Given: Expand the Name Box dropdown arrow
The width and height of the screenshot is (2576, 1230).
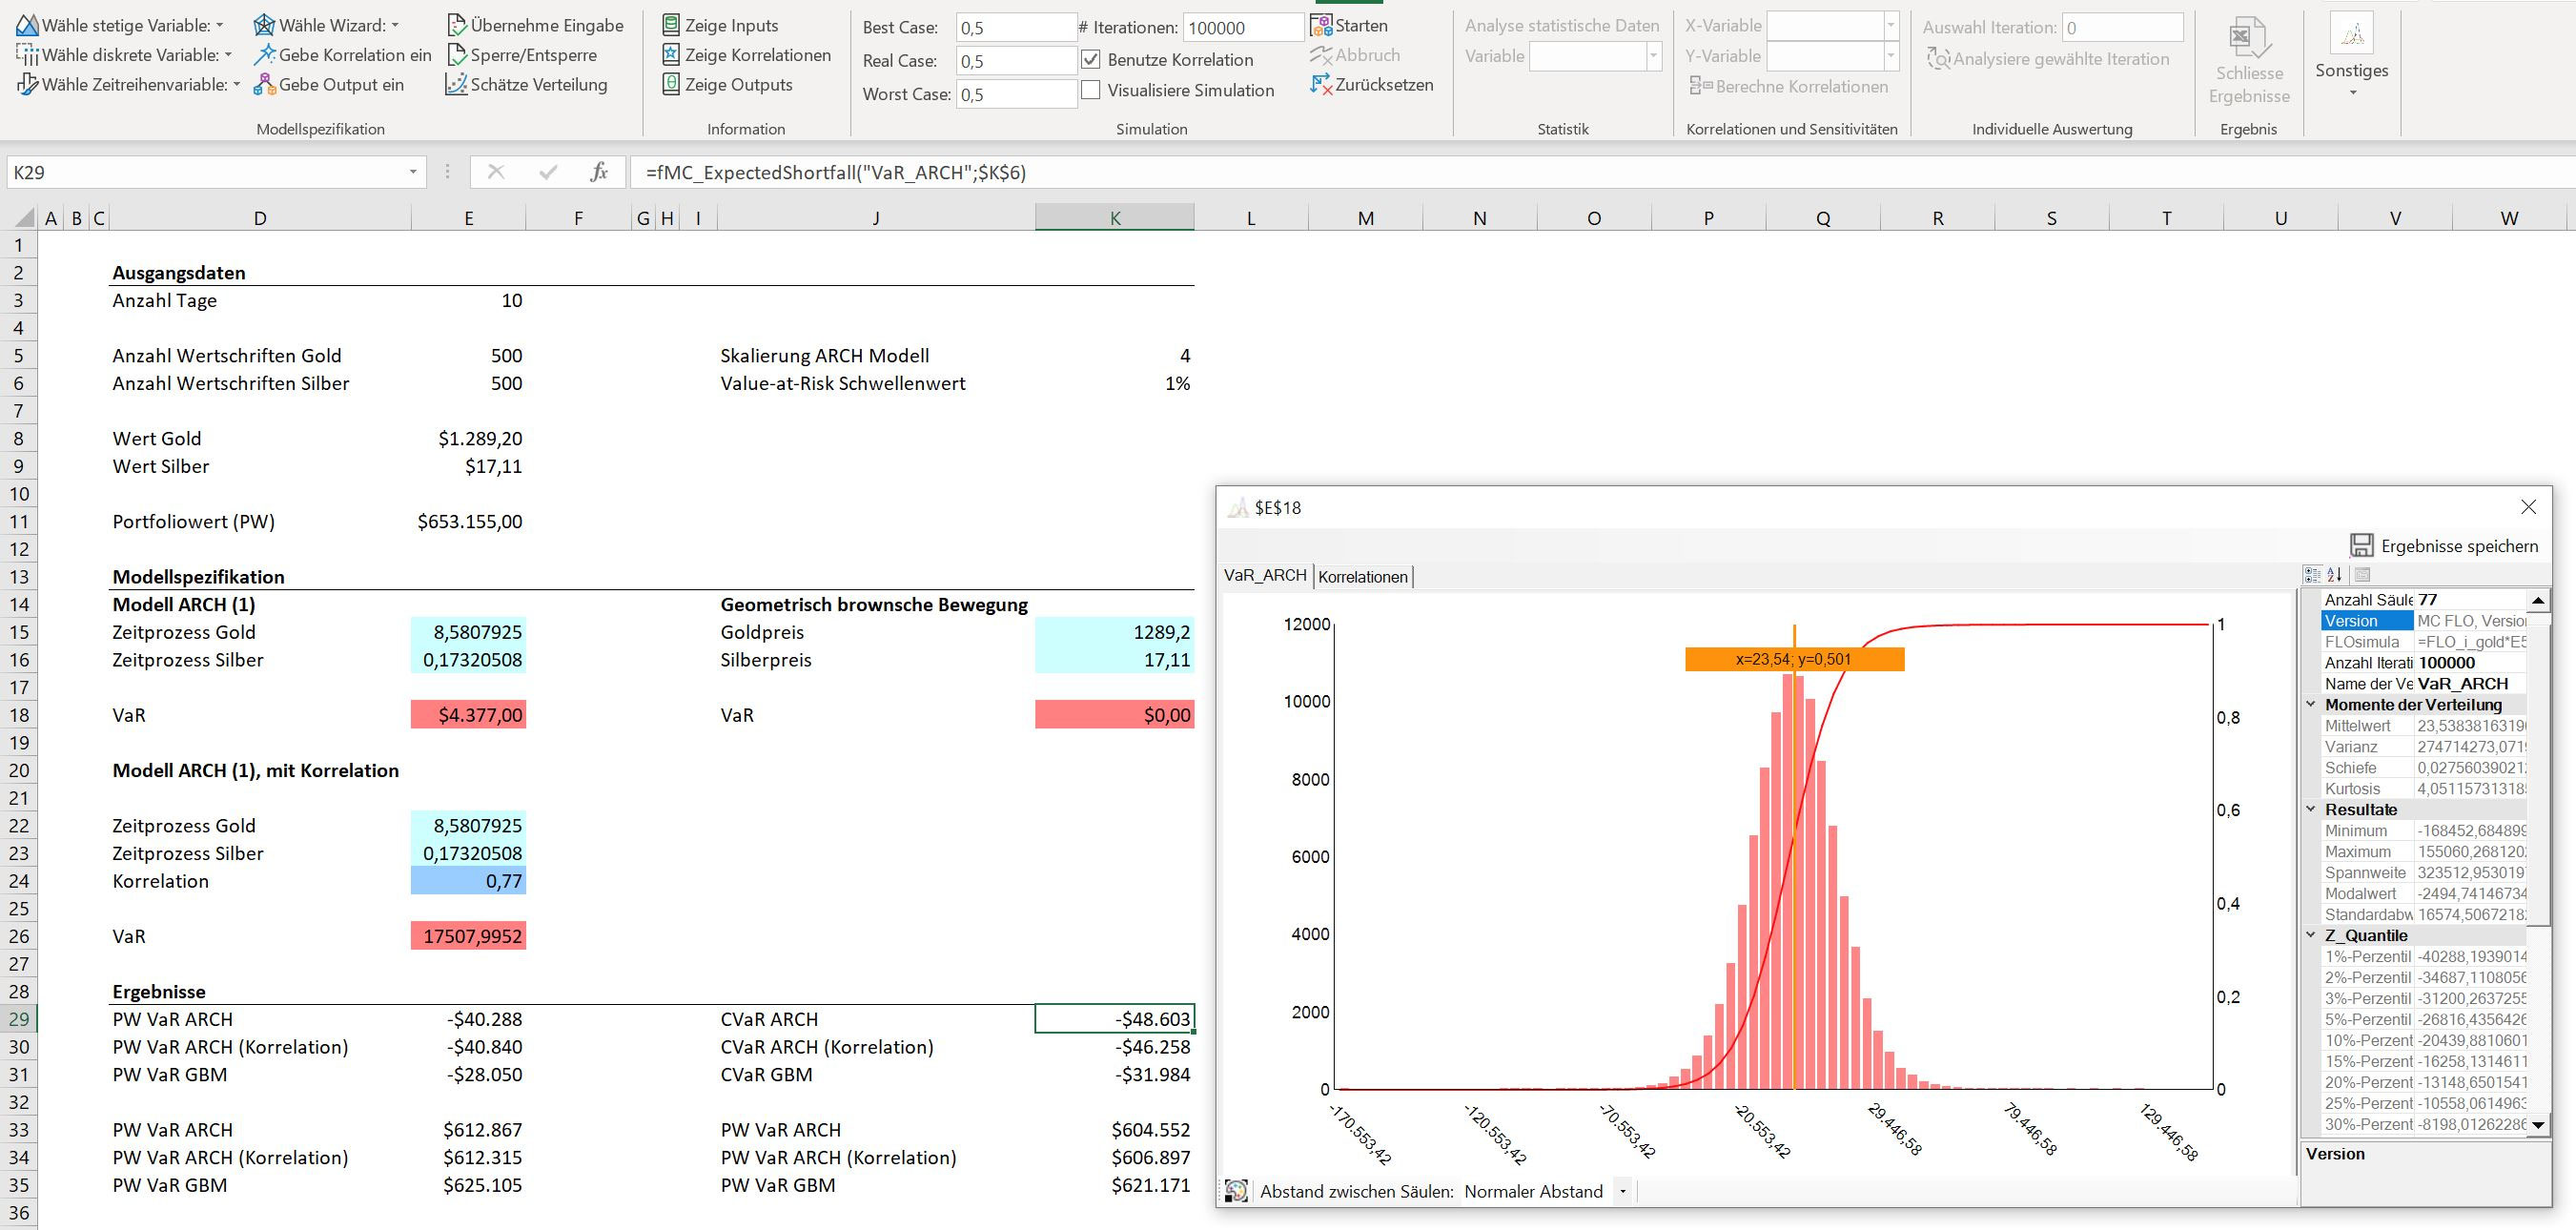Looking at the screenshot, I should click(x=412, y=172).
